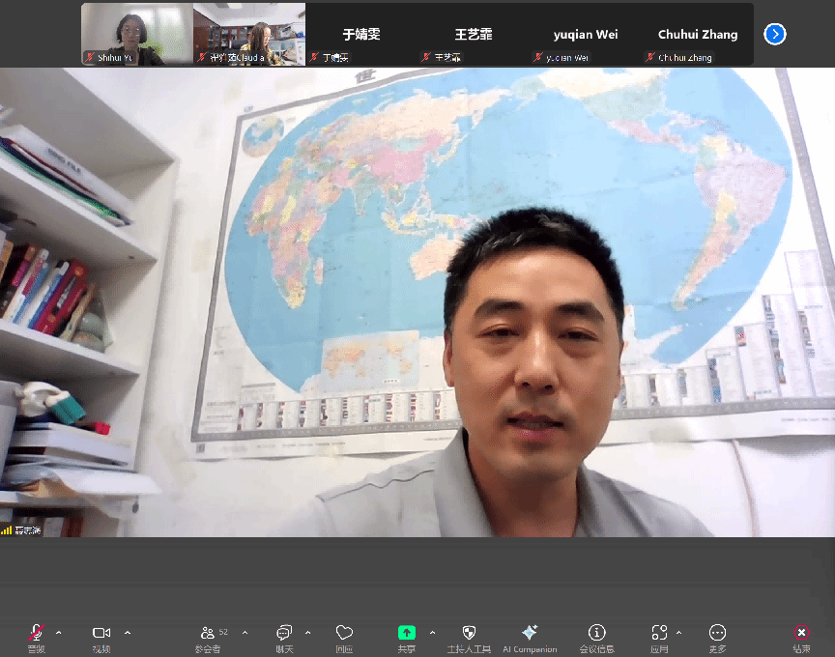This screenshot has height=657, width=835.
Task: Click the red end meeting button
Action: [801, 633]
